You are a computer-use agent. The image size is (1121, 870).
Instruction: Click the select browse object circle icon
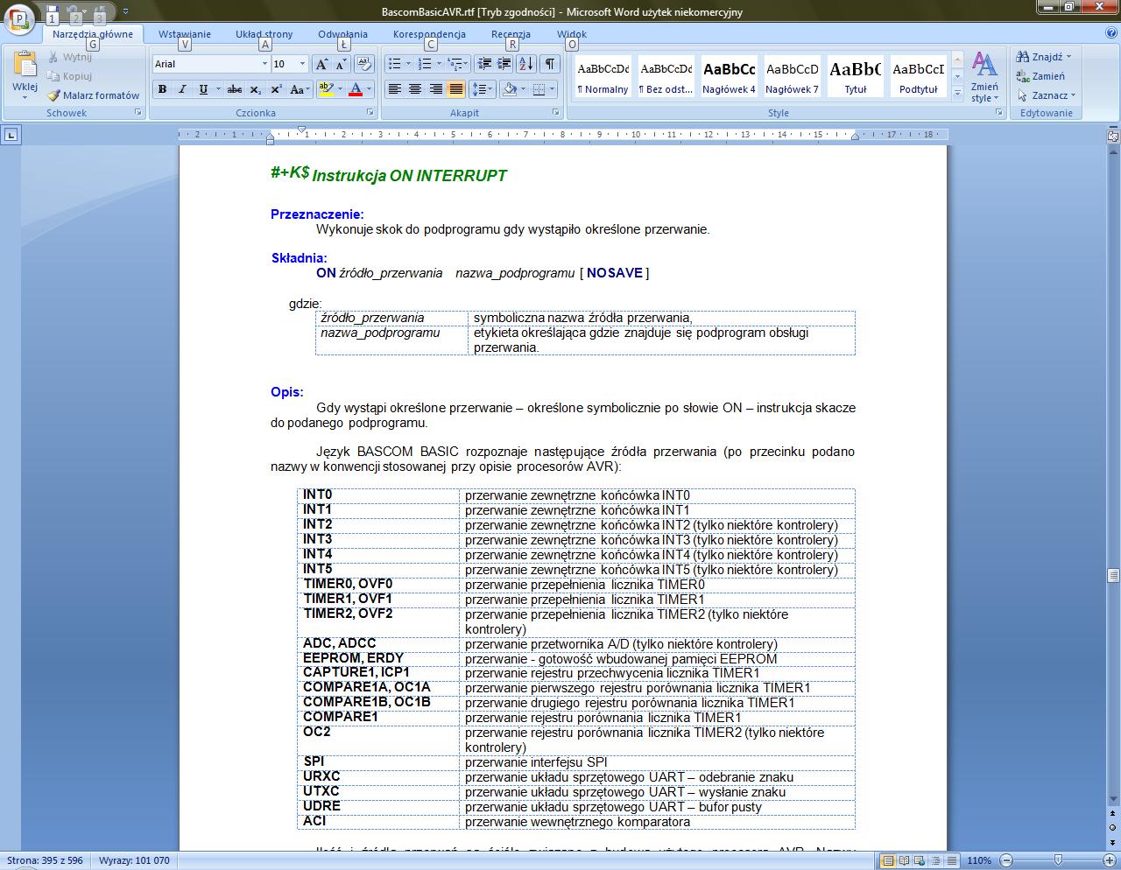pos(1113,826)
